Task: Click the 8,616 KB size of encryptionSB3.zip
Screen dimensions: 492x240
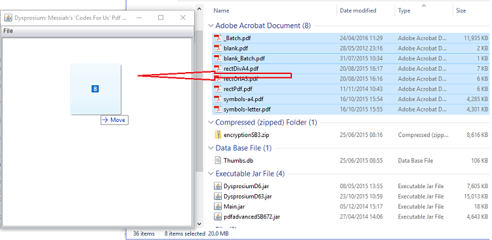Action: tap(478, 135)
